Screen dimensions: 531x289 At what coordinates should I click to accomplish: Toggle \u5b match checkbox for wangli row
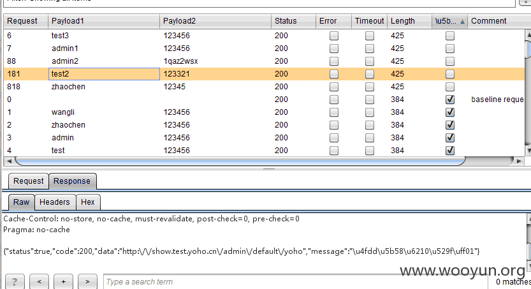[450, 112]
